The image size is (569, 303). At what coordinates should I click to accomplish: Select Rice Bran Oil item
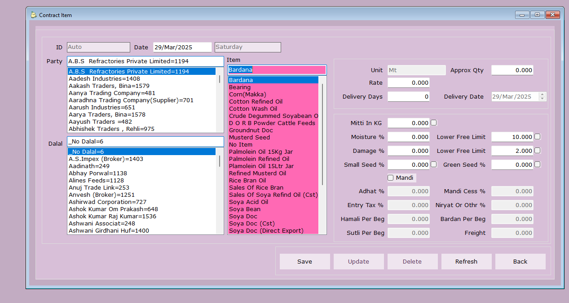273,181
